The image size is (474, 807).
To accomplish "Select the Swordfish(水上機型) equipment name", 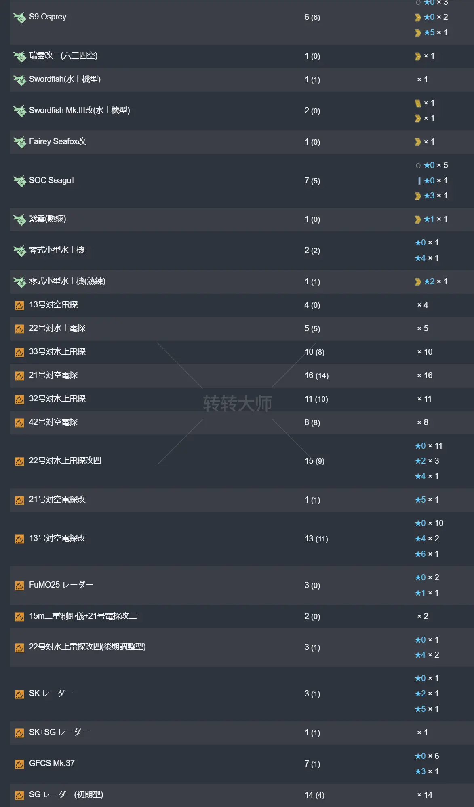I will [65, 79].
